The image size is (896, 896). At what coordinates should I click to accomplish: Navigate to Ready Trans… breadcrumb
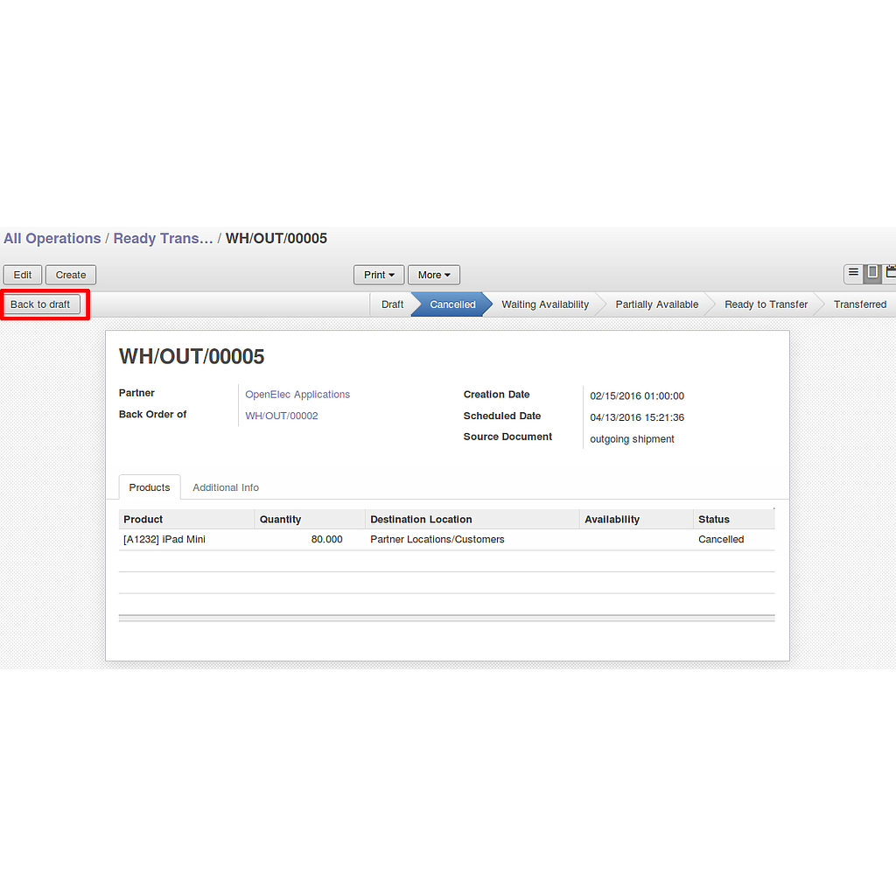tap(164, 239)
